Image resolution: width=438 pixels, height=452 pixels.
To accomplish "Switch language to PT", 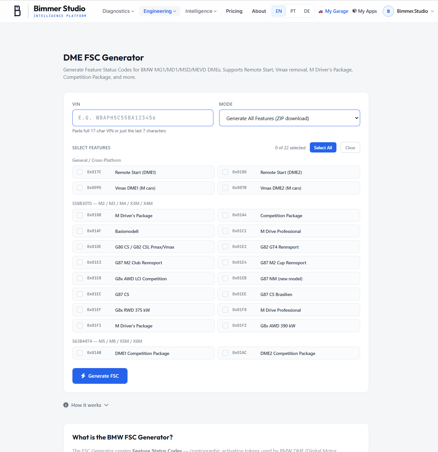I will pos(293,11).
